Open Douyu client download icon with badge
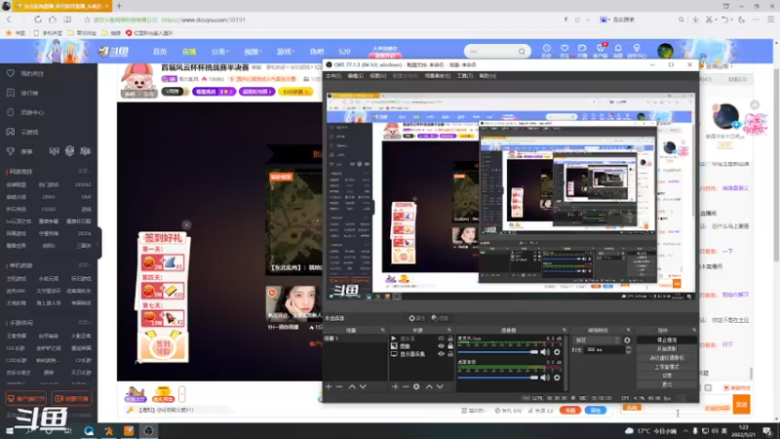The width and height of the screenshot is (780, 439). 601,50
